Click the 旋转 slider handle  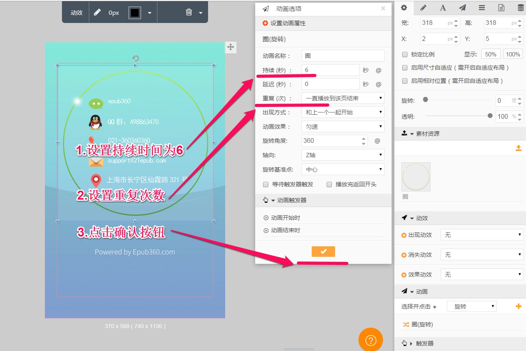425,100
